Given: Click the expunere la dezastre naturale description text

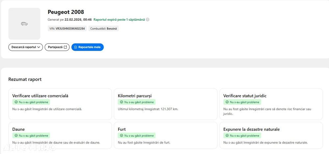Looking at the screenshot, I should pos(266,142).
